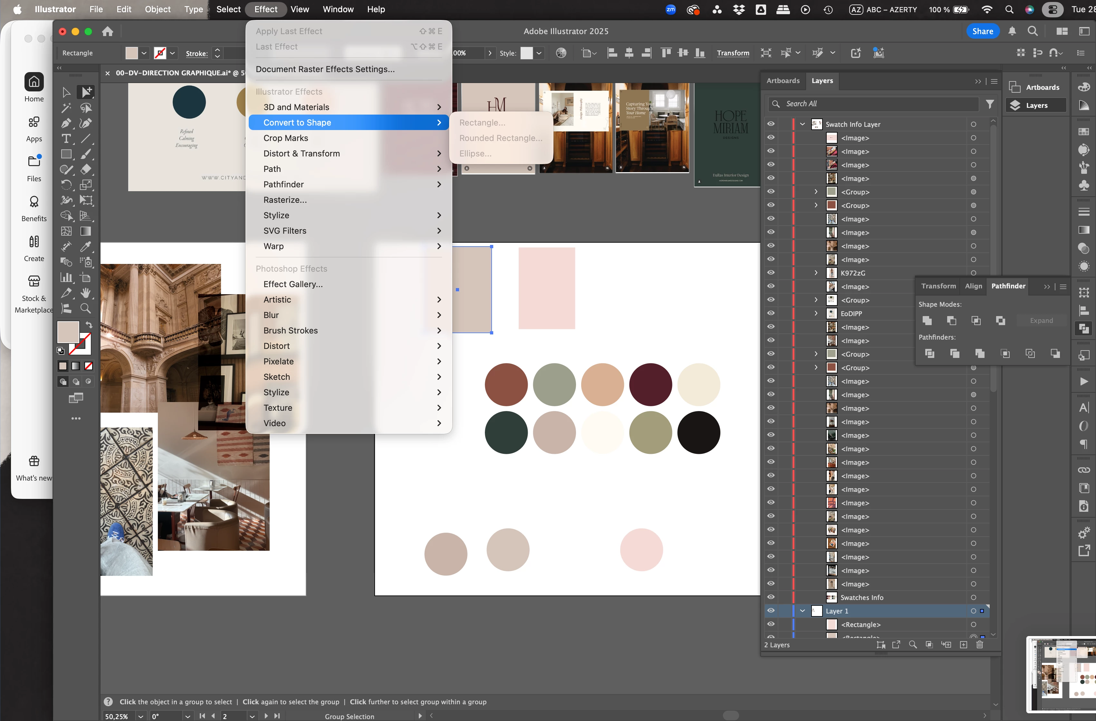Click the Search All field in Layers
This screenshot has height=721, width=1096.
tap(875, 104)
